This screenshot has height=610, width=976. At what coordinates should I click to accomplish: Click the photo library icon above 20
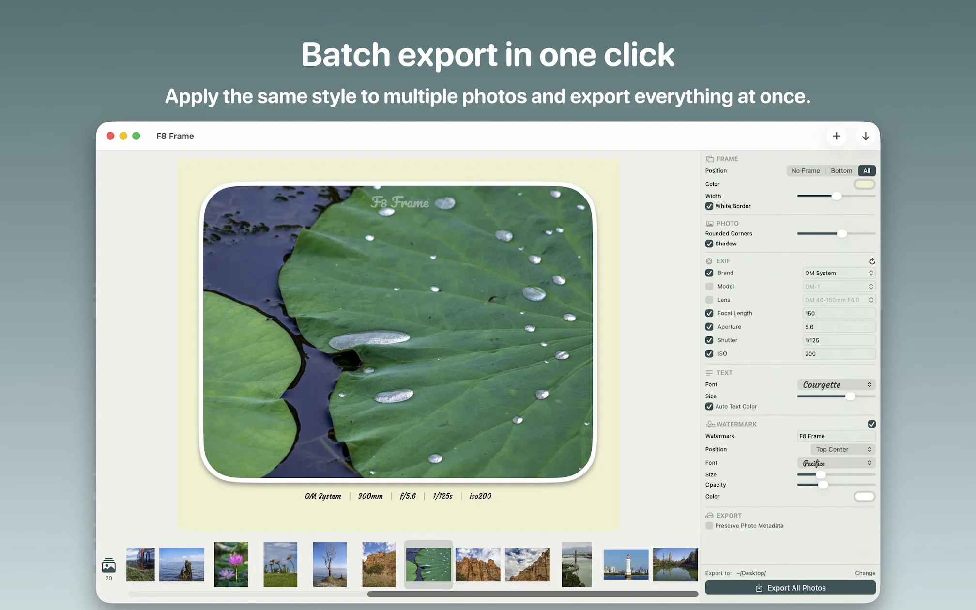109,565
